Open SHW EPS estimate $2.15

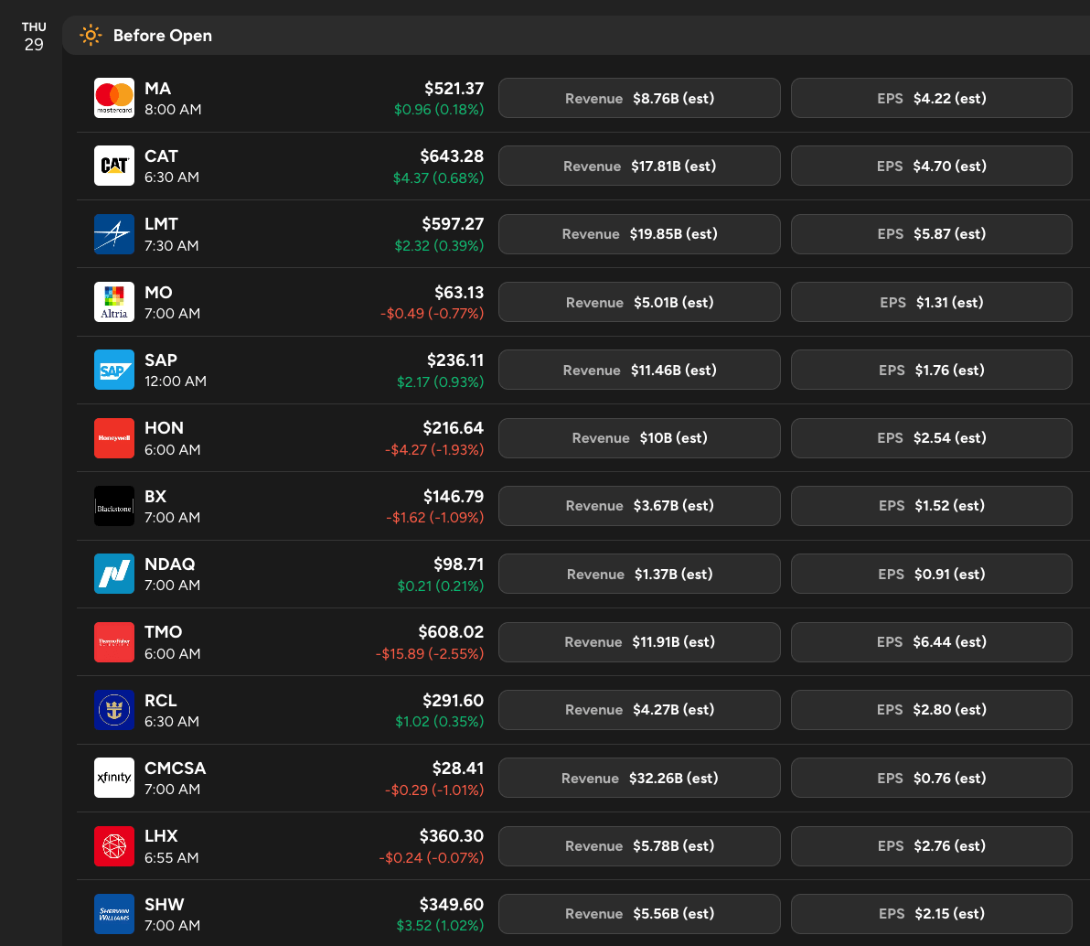932,913
